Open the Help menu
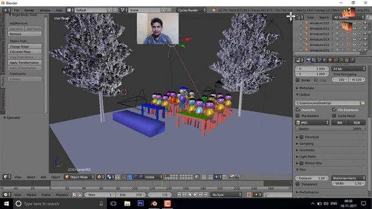The height and width of the screenshot is (209, 372). click(x=59, y=10)
